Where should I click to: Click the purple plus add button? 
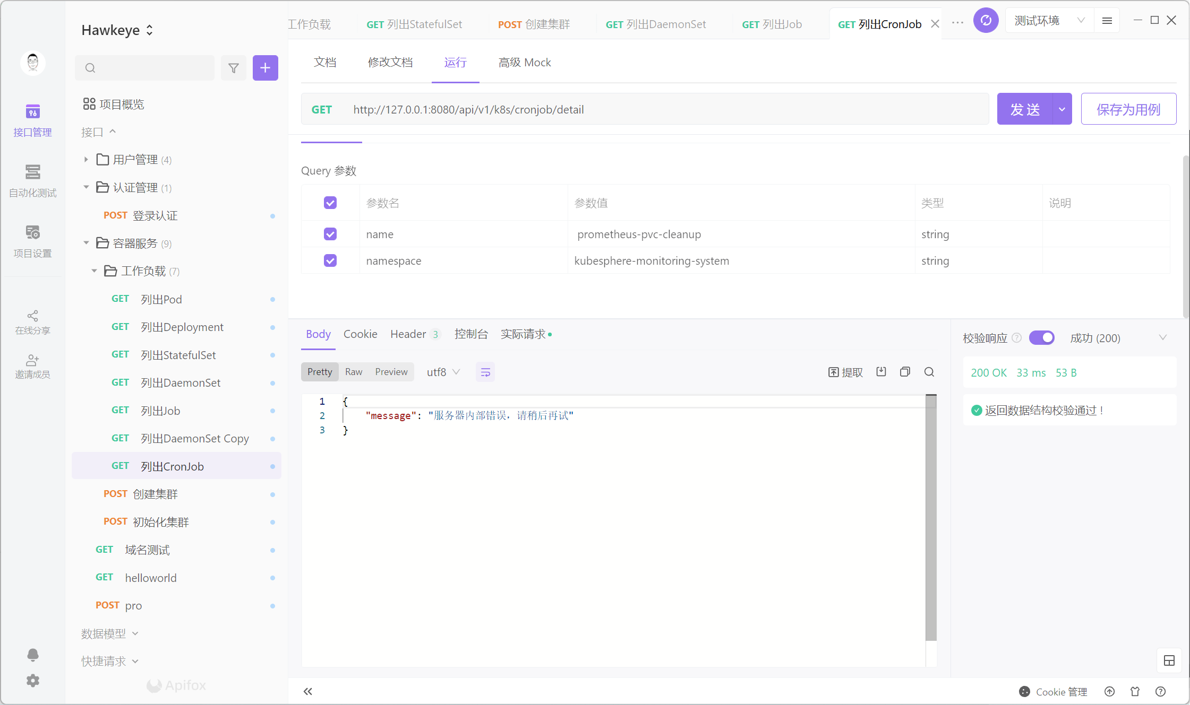(x=266, y=68)
